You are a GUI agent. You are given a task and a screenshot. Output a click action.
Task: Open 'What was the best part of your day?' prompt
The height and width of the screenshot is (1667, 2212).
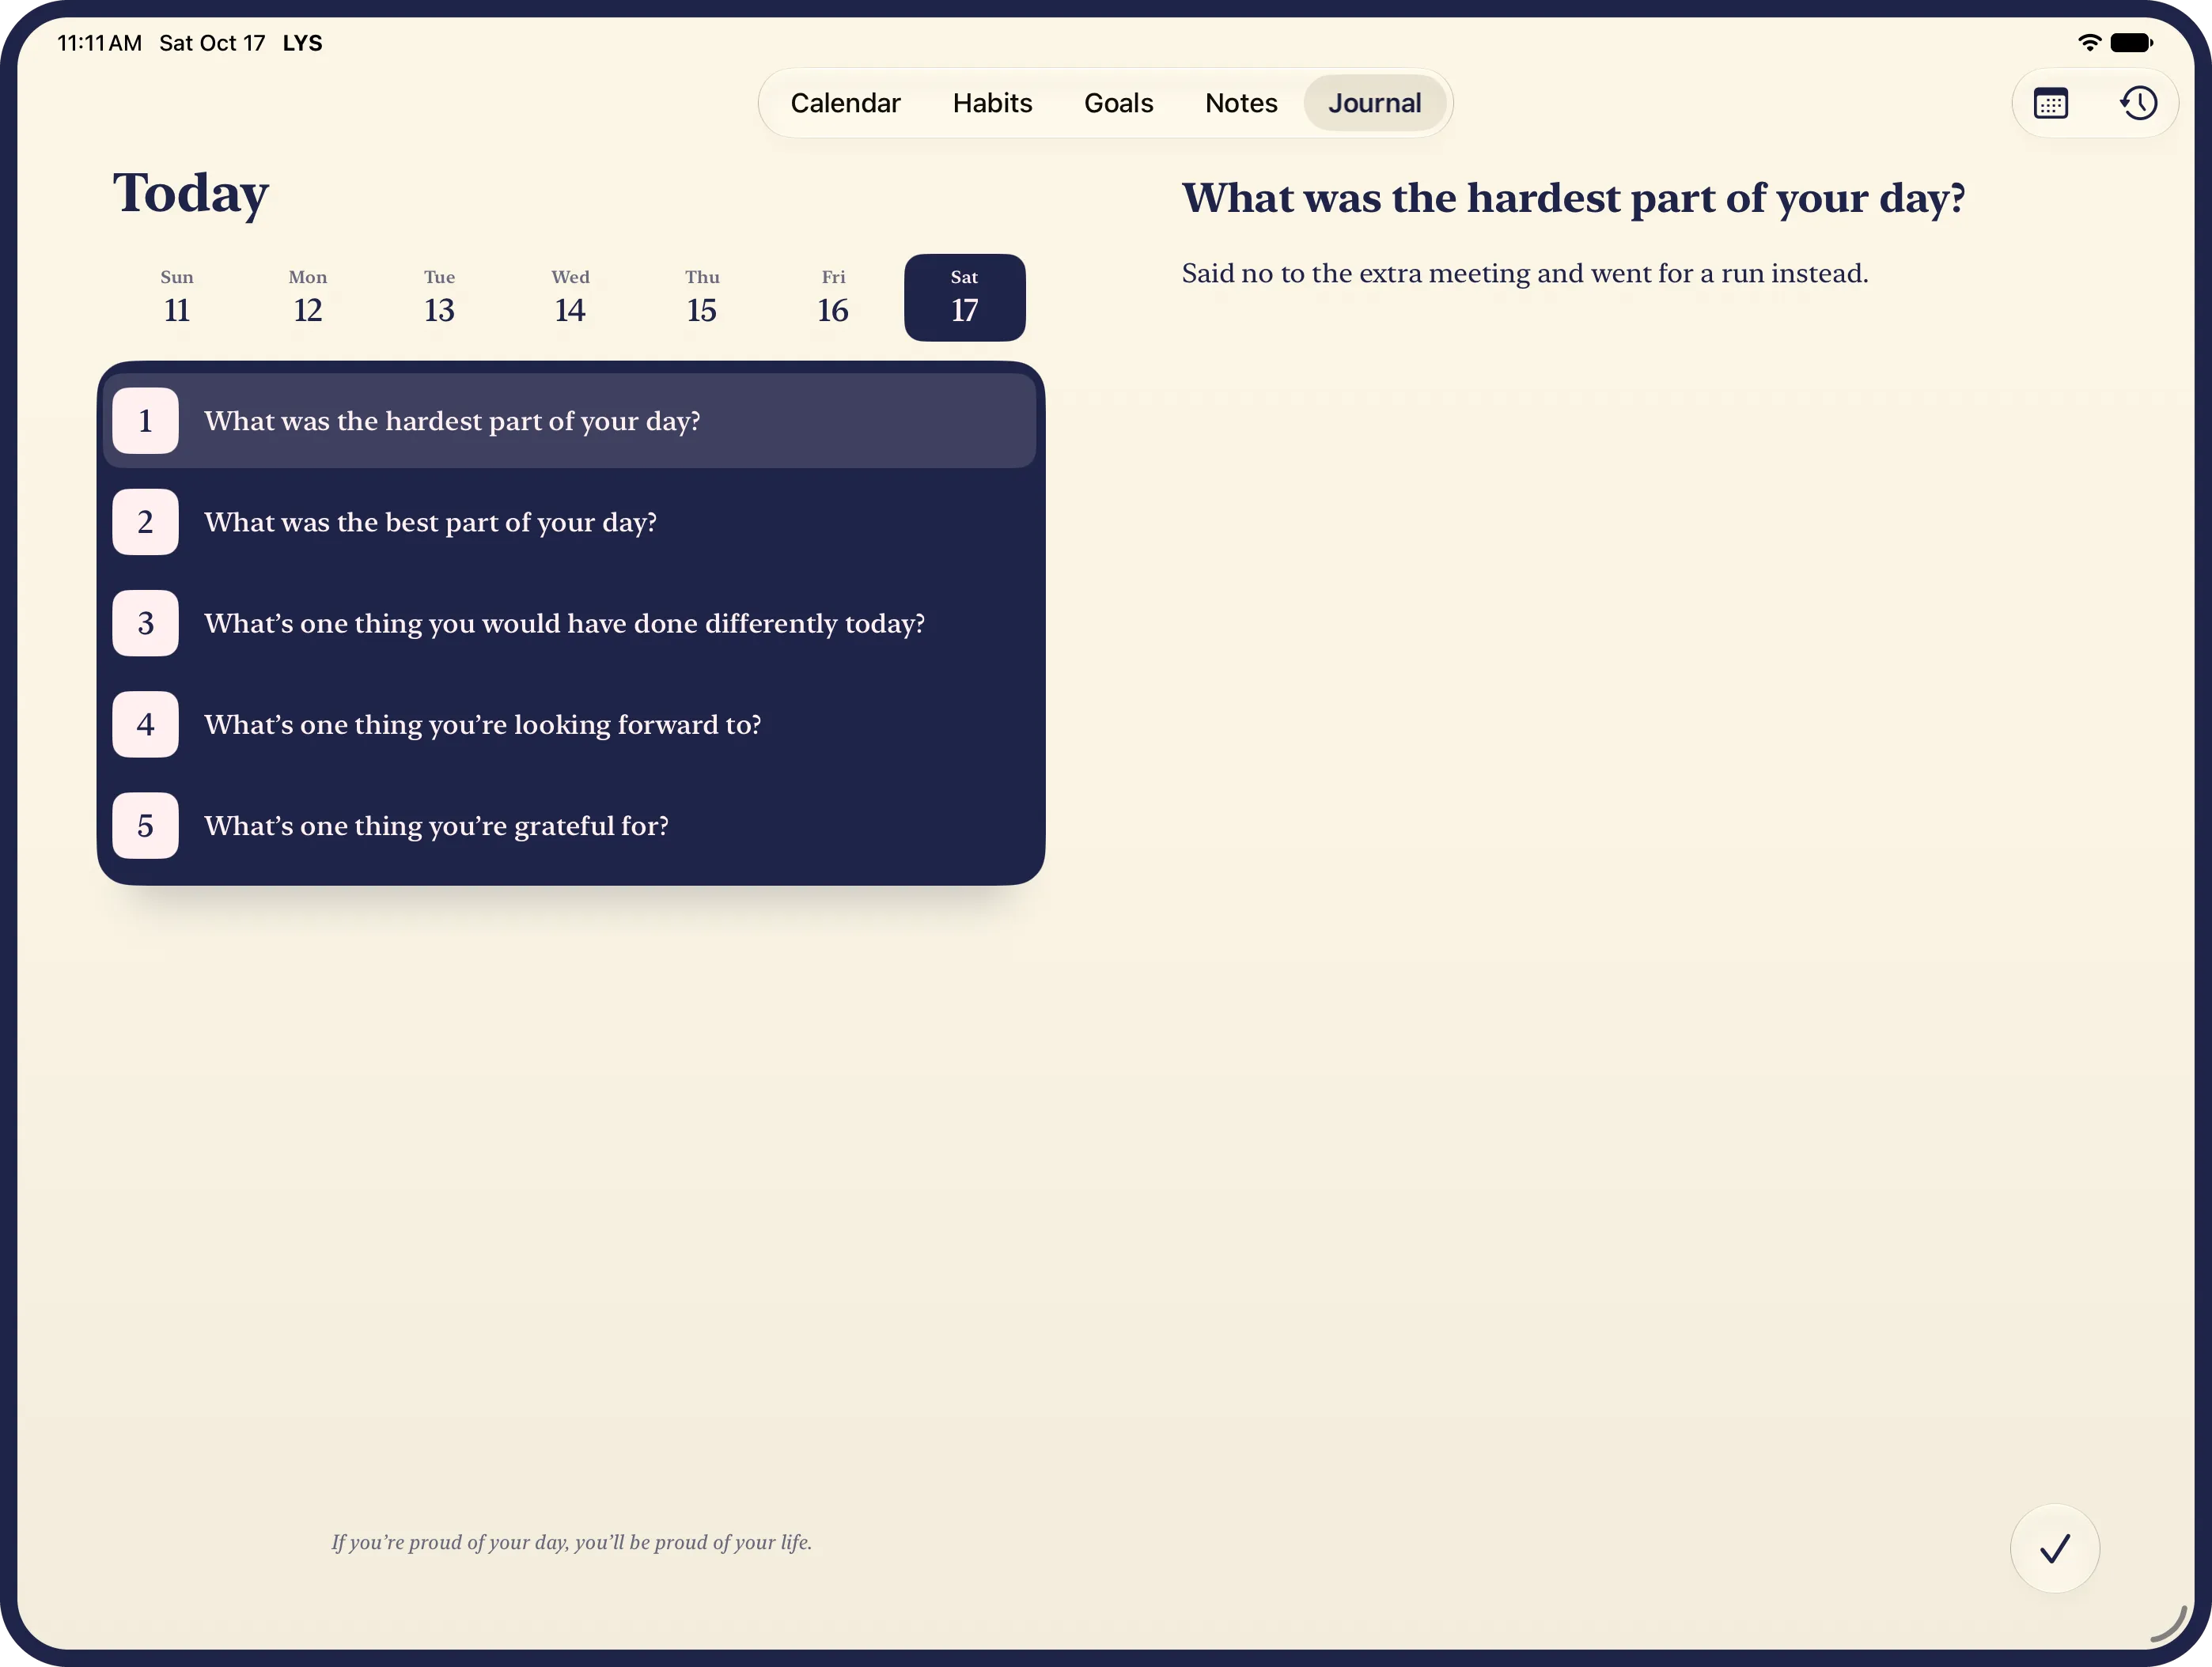coord(570,522)
